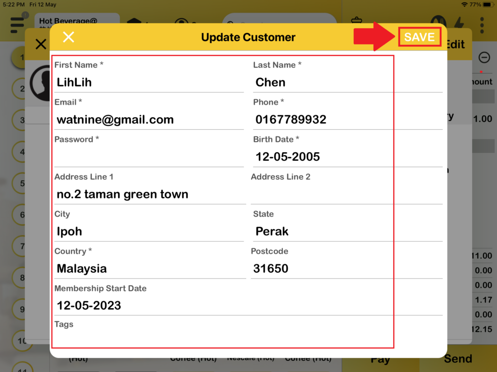Image resolution: width=497 pixels, height=372 pixels.
Task: Open the Membership Start Date picker
Action: pyautogui.click(x=149, y=306)
